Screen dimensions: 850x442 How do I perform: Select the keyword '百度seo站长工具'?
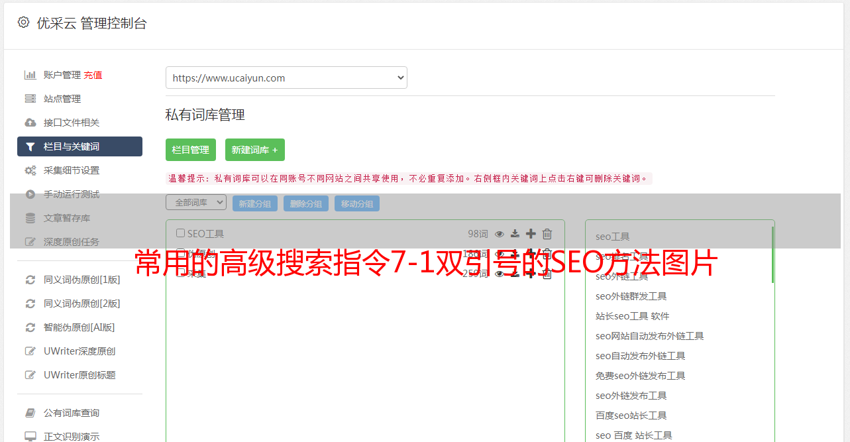point(631,415)
